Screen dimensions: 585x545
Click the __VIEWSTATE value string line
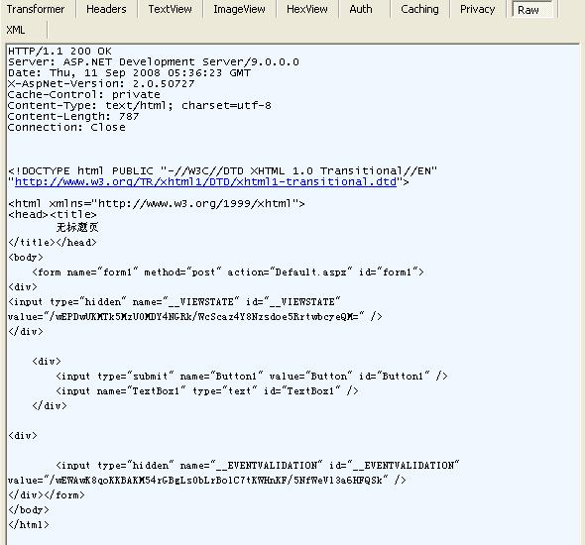pyautogui.click(x=194, y=316)
